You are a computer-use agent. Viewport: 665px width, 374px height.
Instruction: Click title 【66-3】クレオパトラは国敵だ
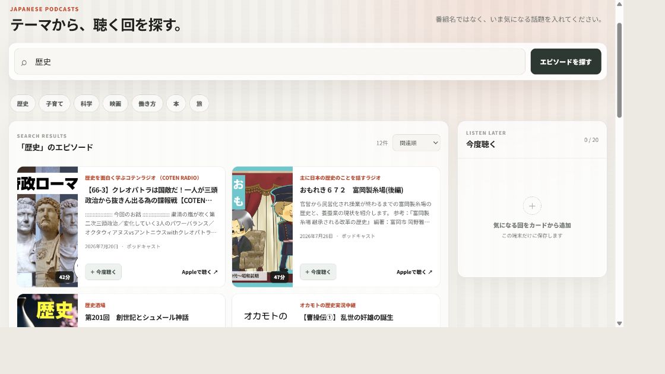point(151,195)
